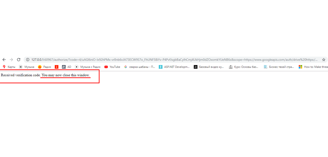This screenshot has height=157, width=328.
Task: Click the Google G bookmark icon
Action: (126, 67)
